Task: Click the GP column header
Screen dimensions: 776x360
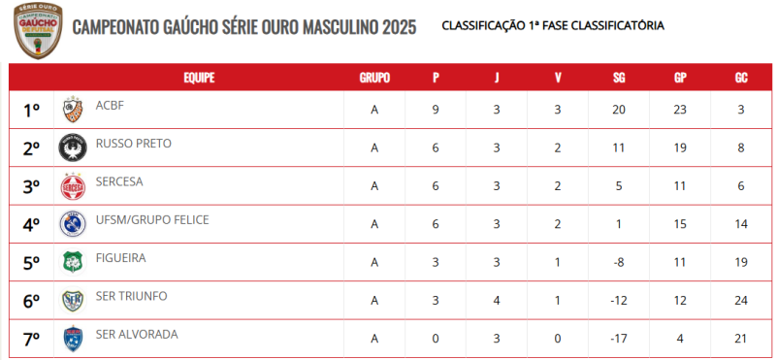Action: 680,78
